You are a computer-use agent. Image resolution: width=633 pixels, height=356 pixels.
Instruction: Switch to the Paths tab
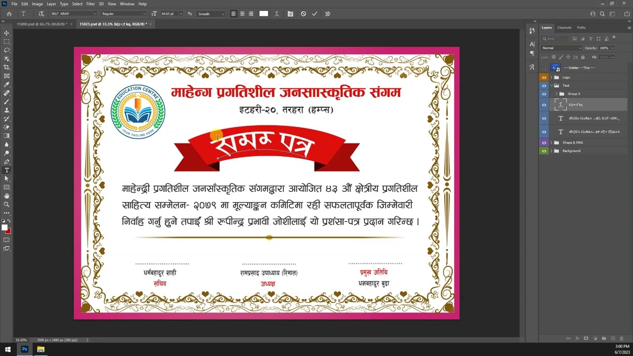[x=581, y=28]
